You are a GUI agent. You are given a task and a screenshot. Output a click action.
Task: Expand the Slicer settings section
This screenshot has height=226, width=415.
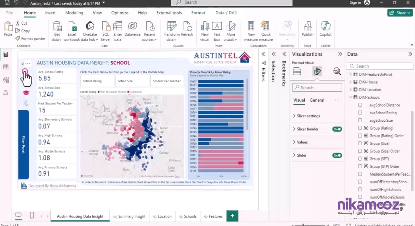(x=308, y=116)
